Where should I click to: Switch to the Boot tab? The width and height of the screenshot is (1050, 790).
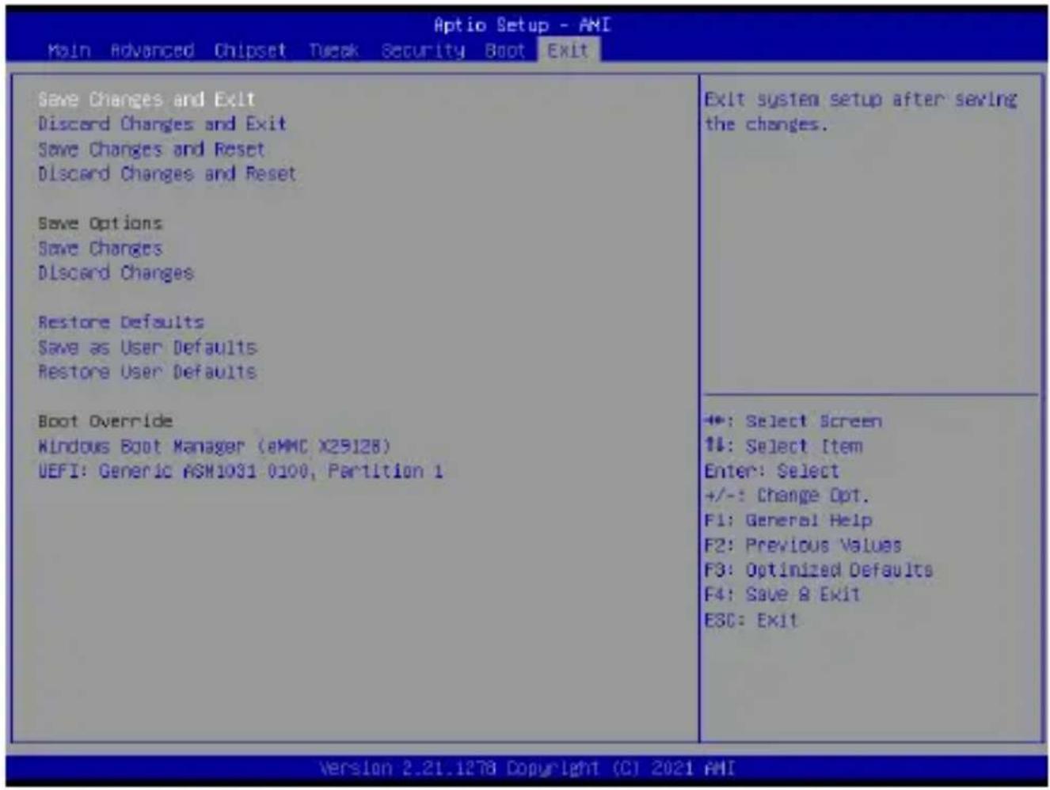[x=505, y=51]
